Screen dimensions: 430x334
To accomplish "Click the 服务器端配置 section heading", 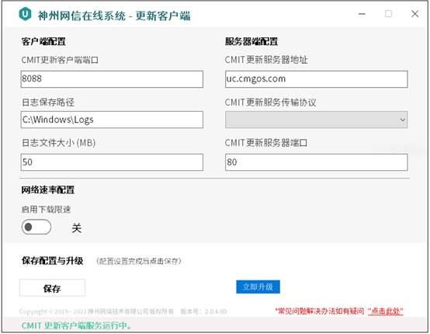I will [251, 42].
